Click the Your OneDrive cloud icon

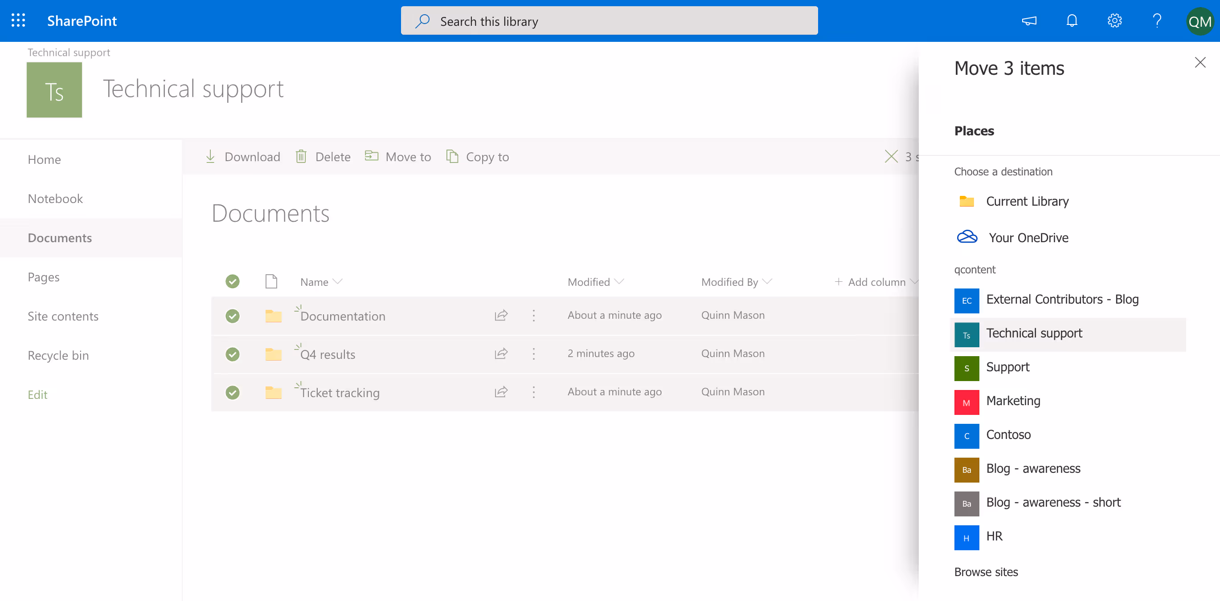click(x=966, y=236)
